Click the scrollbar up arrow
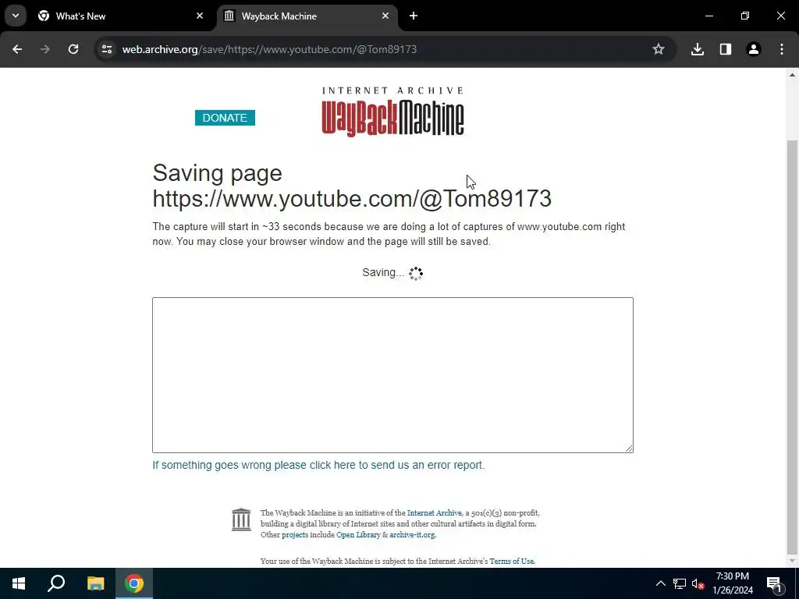 pyautogui.click(x=792, y=75)
